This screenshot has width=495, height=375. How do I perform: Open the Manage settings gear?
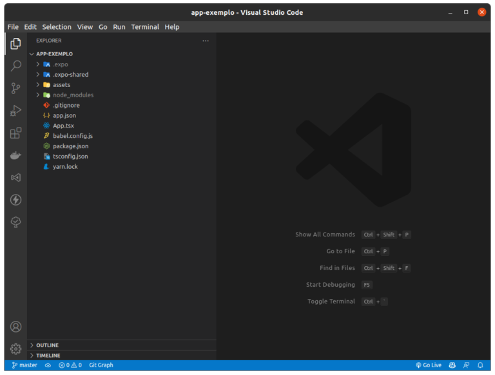(x=15, y=349)
